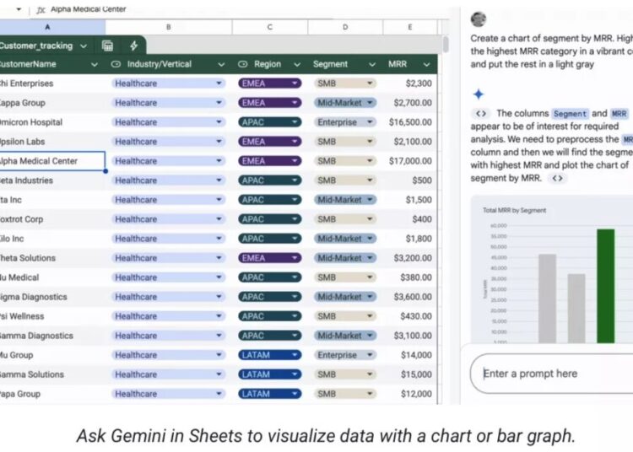The height and width of the screenshot is (452, 633).
Task: Select the $430.00 MRR cell
Action: [409, 316]
